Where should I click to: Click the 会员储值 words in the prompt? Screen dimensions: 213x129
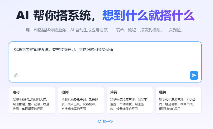pyautogui.click(x=105, y=50)
